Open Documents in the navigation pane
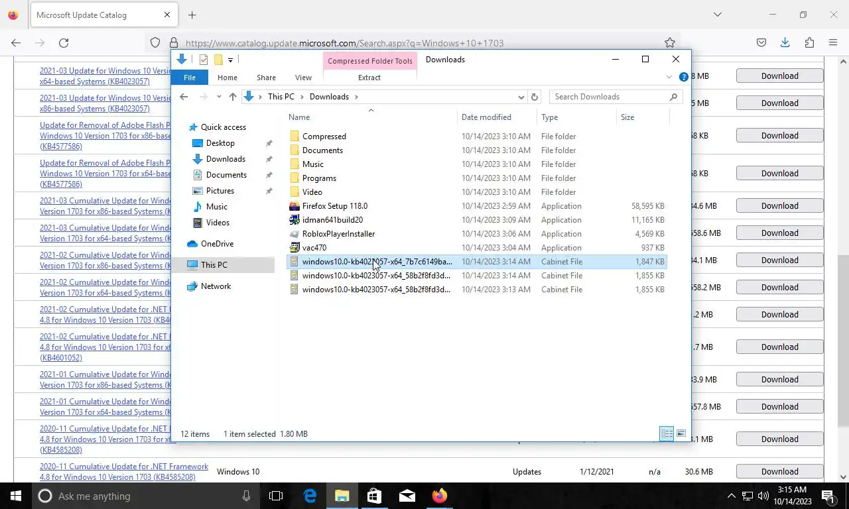The height and width of the screenshot is (509, 849). 226,175
